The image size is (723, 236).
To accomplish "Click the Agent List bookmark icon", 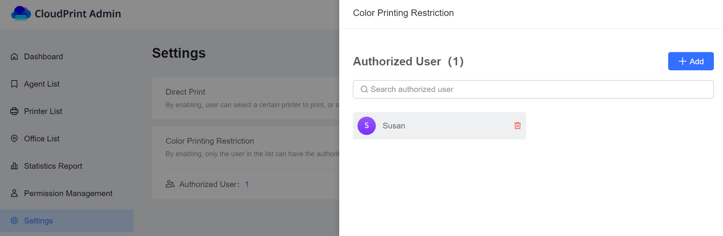I will [x=14, y=84].
